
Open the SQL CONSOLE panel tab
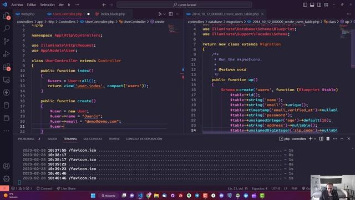(x=93, y=139)
